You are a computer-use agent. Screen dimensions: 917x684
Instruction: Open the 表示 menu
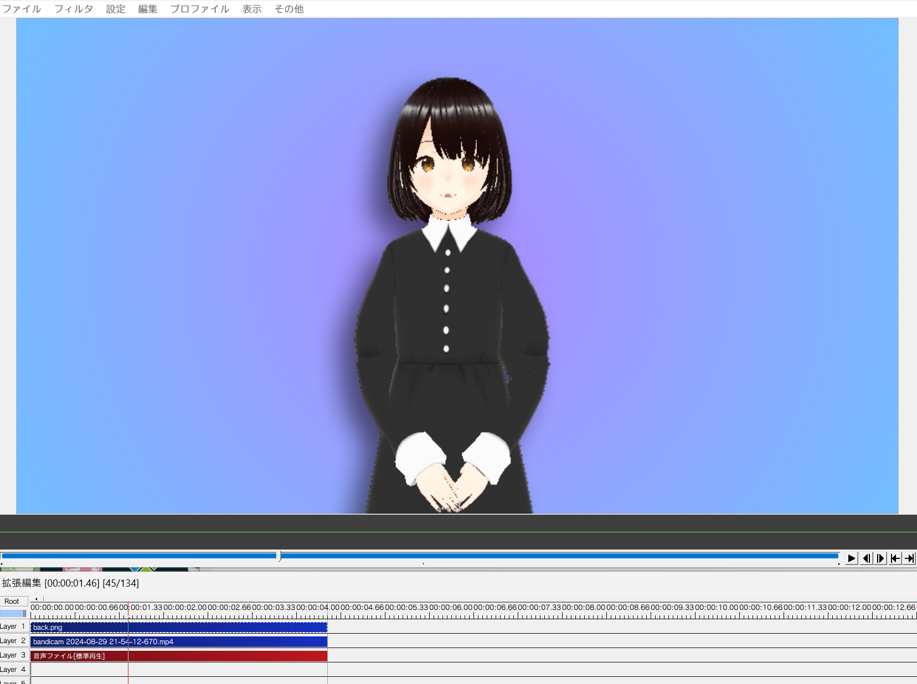[x=252, y=9]
